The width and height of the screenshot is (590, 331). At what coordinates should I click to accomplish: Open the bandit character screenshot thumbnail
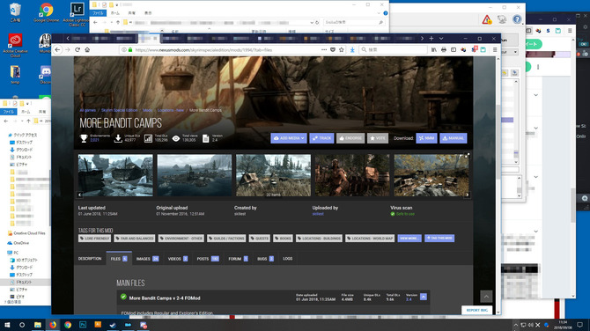pyautogui.click(x=352, y=175)
